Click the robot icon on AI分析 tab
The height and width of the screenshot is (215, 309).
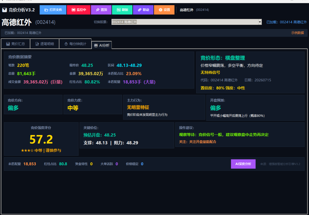pos(96,45)
